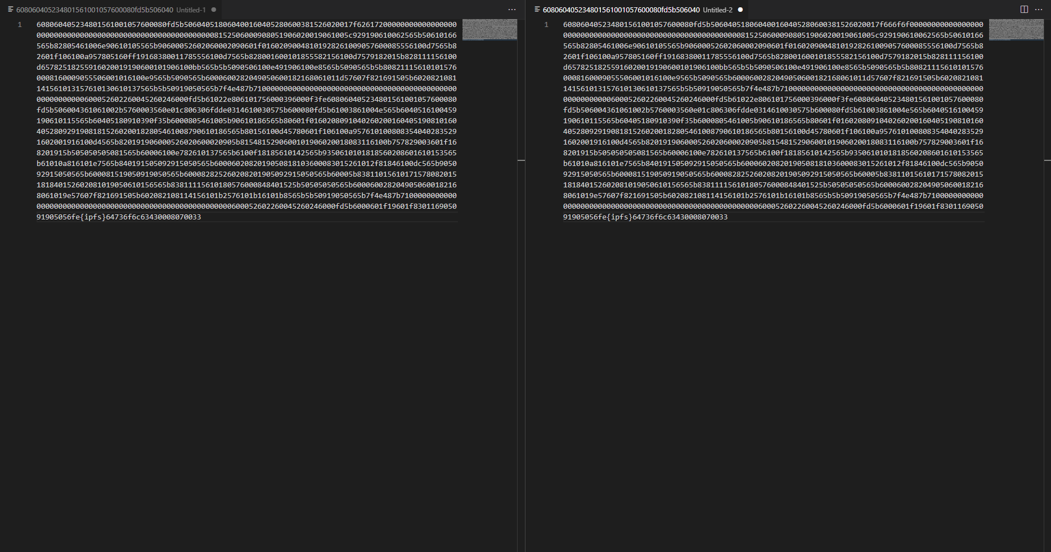The height and width of the screenshot is (552, 1051).
Task: Select line number 1 in Untitled-1 gutter
Action: [20, 25]
